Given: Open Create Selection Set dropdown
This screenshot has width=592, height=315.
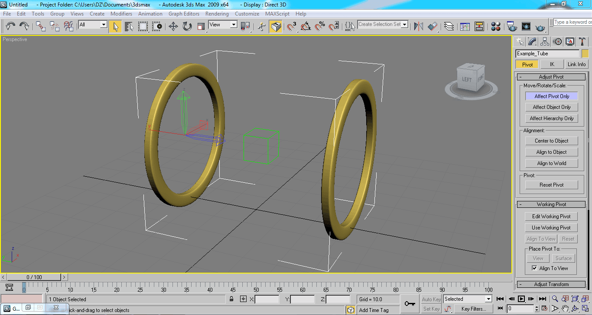Looking at the screenshot, I should [x=383, y=24].
